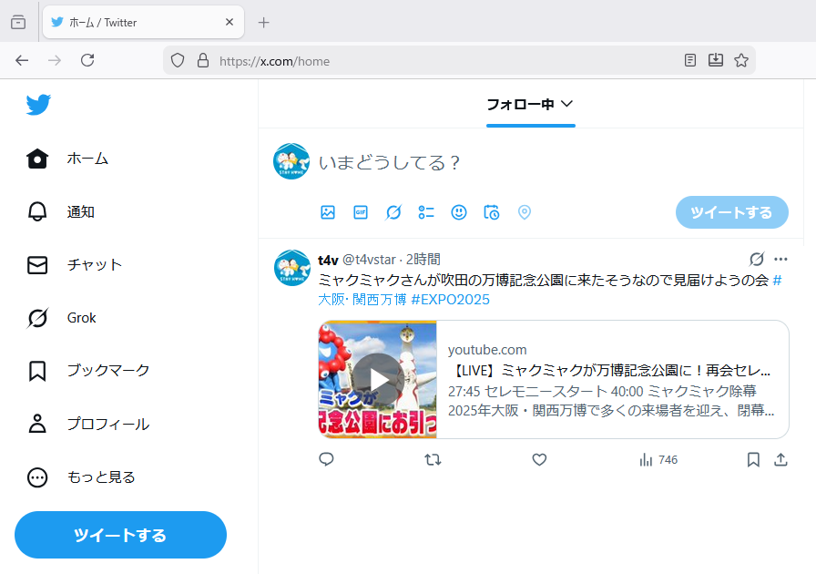Image resolution: width=816 pixels, height=574 pixels.
Task: Like the Myaku-Myaku tweet
Action: tap(539, 460)
